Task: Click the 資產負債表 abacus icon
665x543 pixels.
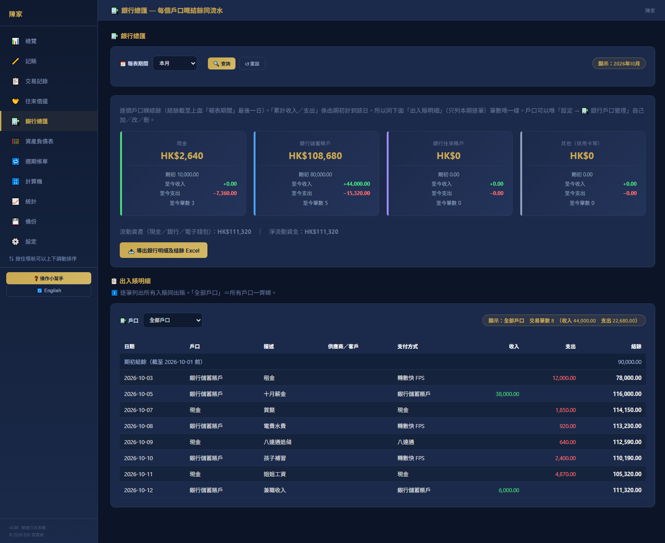Action: click(x=16, y=141)
